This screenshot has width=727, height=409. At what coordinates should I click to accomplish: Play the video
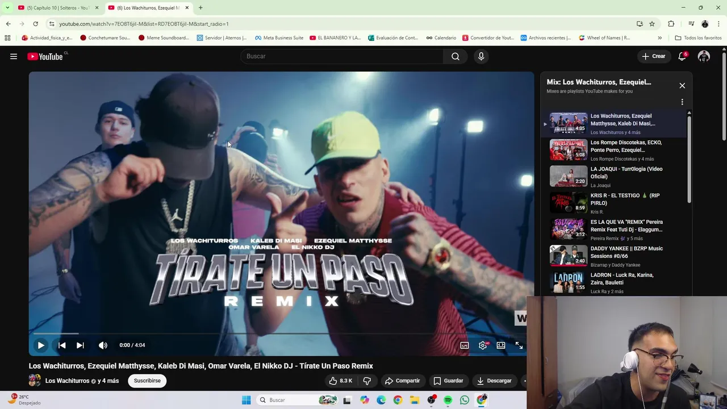click(x=41, y=345)
